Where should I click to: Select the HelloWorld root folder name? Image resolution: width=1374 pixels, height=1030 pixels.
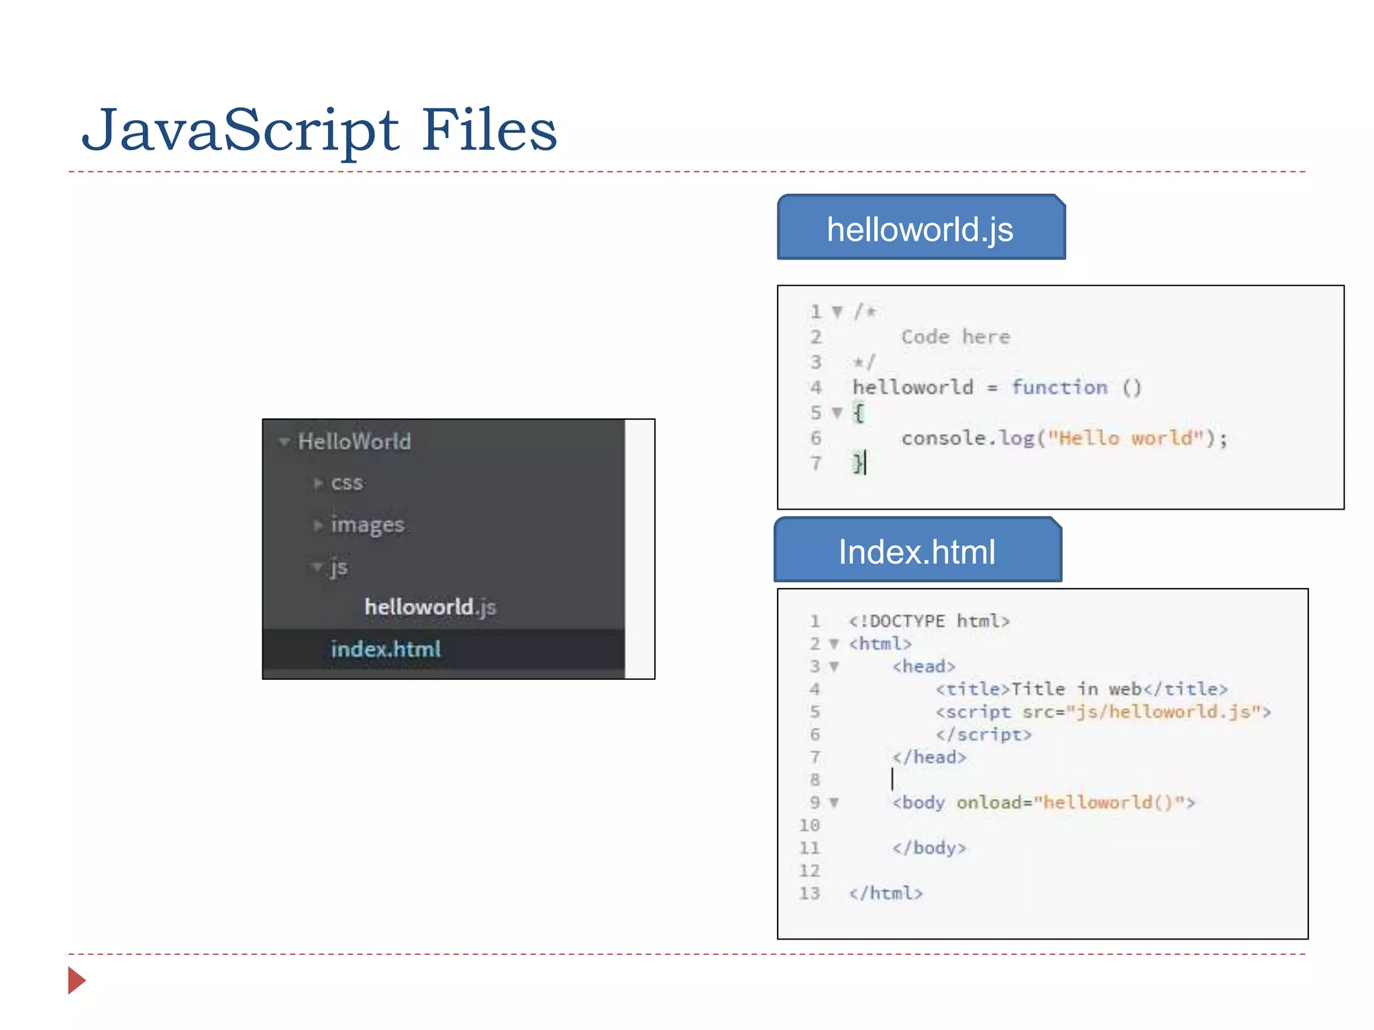click(x=354, y=441)
